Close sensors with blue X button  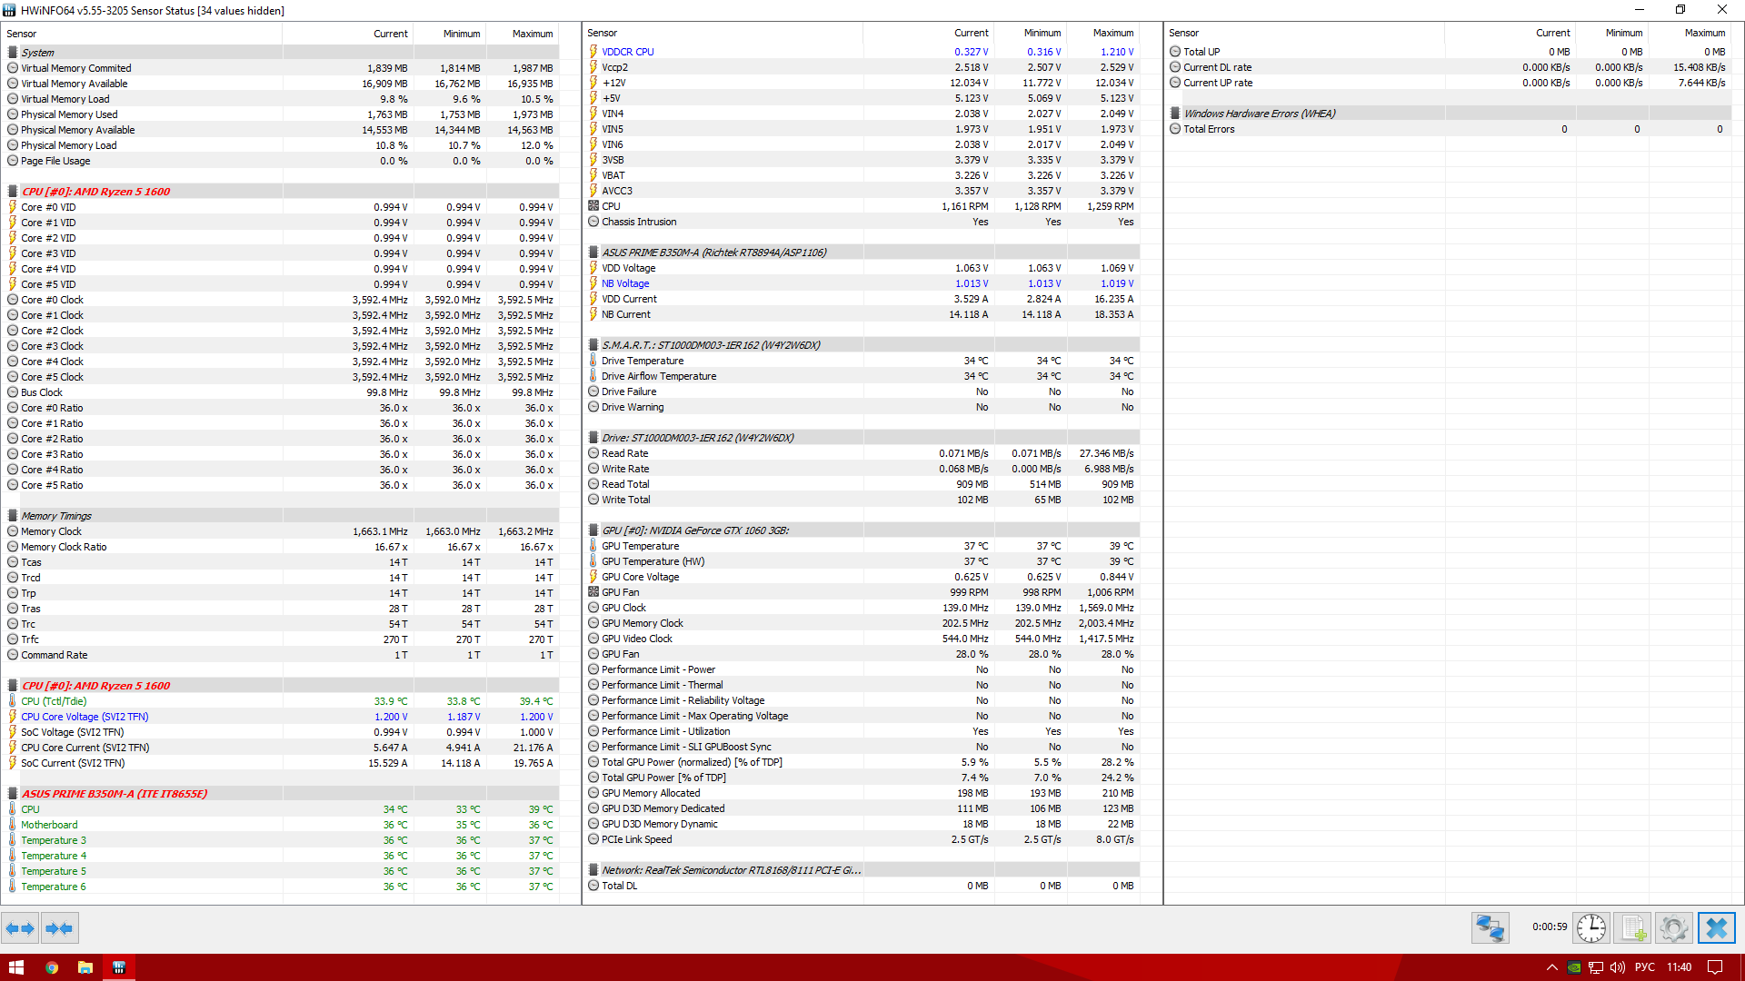[1716, 928]
